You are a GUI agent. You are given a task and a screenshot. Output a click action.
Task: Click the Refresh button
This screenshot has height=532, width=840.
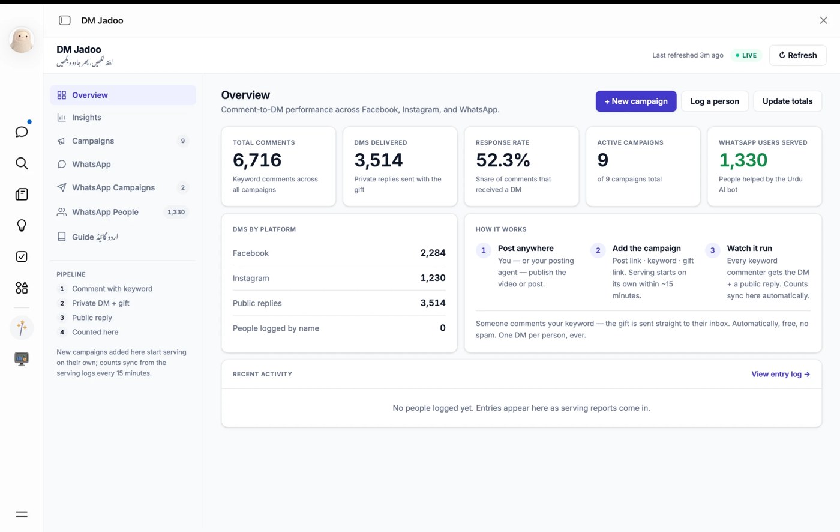[x=797, y=55]
